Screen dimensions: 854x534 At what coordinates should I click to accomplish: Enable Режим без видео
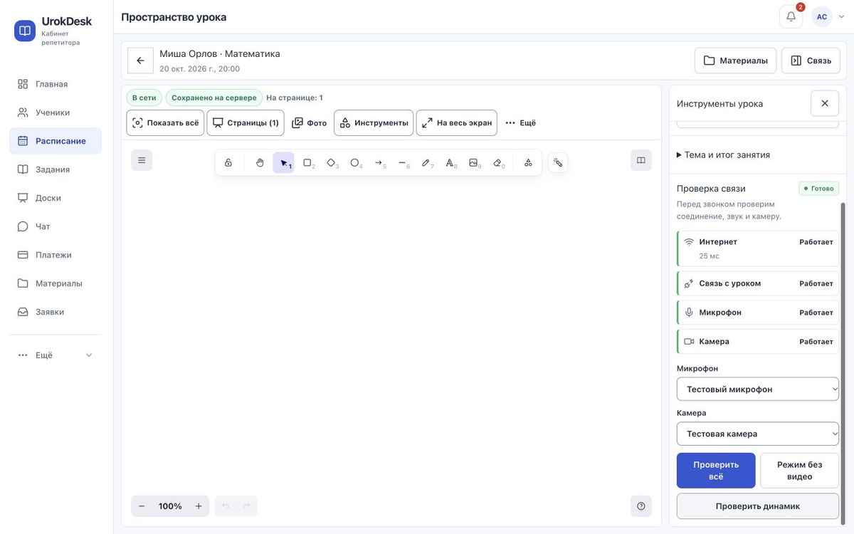pos(799,471)
